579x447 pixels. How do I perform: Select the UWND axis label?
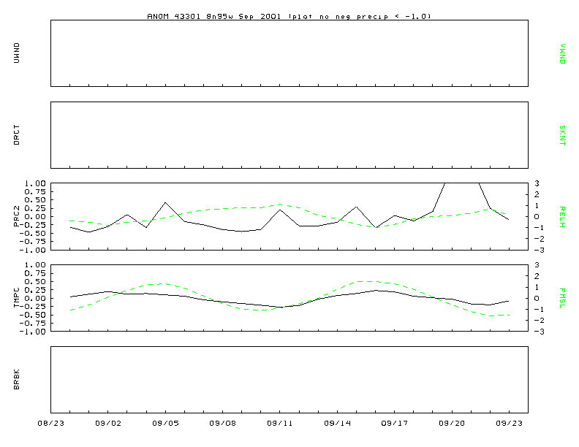[x=16, y=53]
